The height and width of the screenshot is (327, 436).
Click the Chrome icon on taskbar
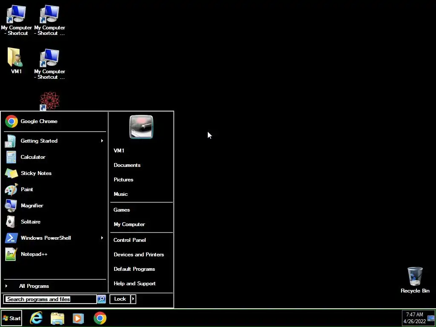point(100,318)
